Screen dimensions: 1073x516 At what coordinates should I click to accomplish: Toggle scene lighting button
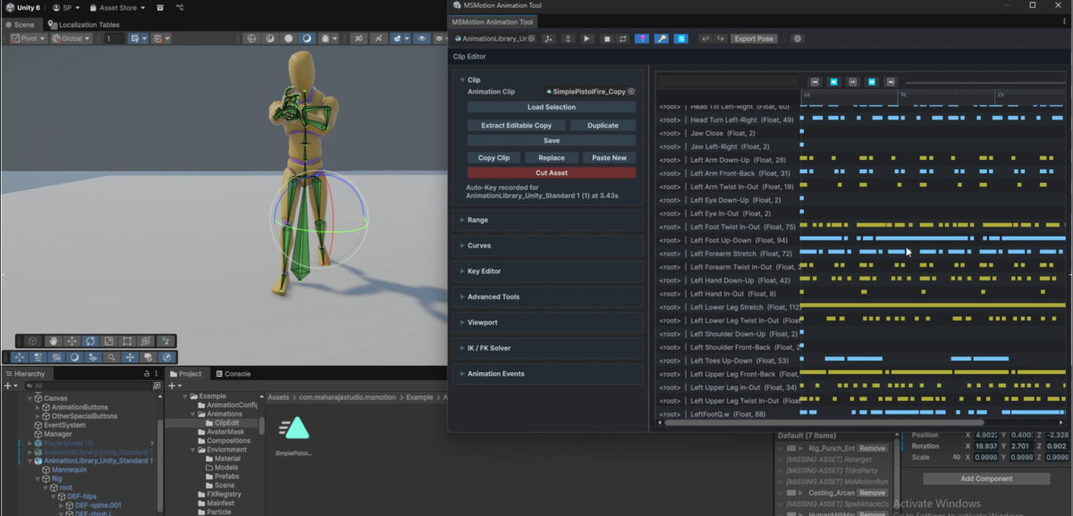click(307, 39)
